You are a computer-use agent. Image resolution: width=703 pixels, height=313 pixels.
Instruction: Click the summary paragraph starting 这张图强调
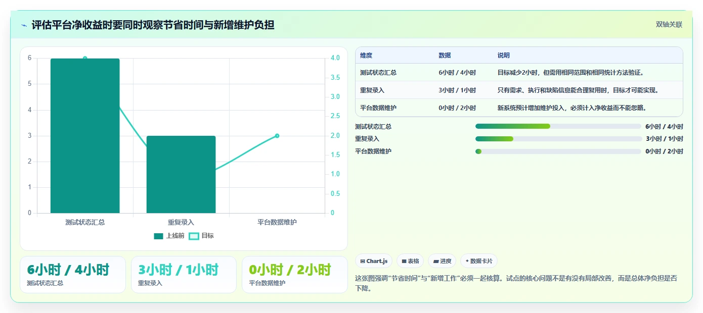click(x=516, y=284)
